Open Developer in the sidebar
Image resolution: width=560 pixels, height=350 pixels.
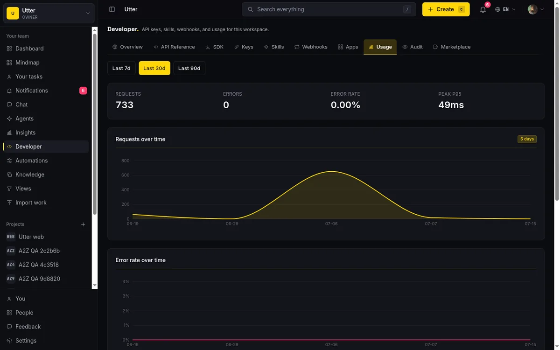coord(46,147)
